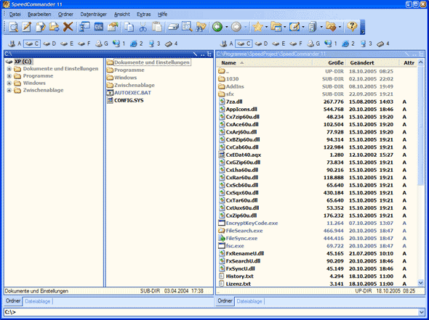Open the help-adjacent last folder icon dropdown arrow
This screenshot has width=429, height=320.
[x=340, y=27]
